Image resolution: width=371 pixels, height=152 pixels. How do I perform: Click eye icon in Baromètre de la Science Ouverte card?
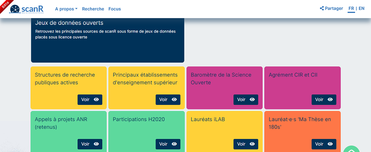252,99
